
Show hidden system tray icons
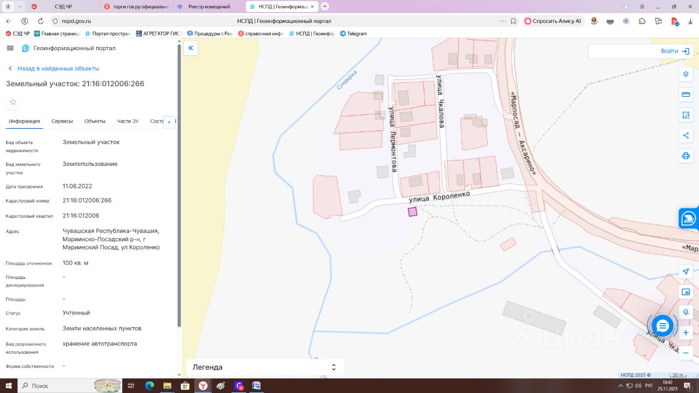point(620,386)
